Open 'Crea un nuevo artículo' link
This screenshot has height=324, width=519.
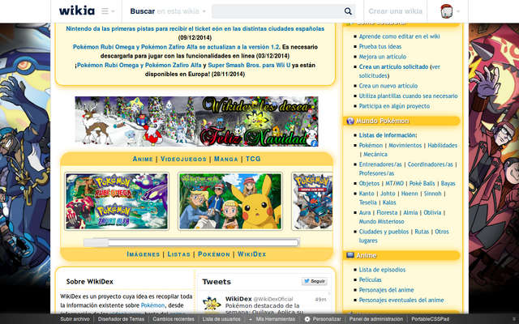pos(388,86)
